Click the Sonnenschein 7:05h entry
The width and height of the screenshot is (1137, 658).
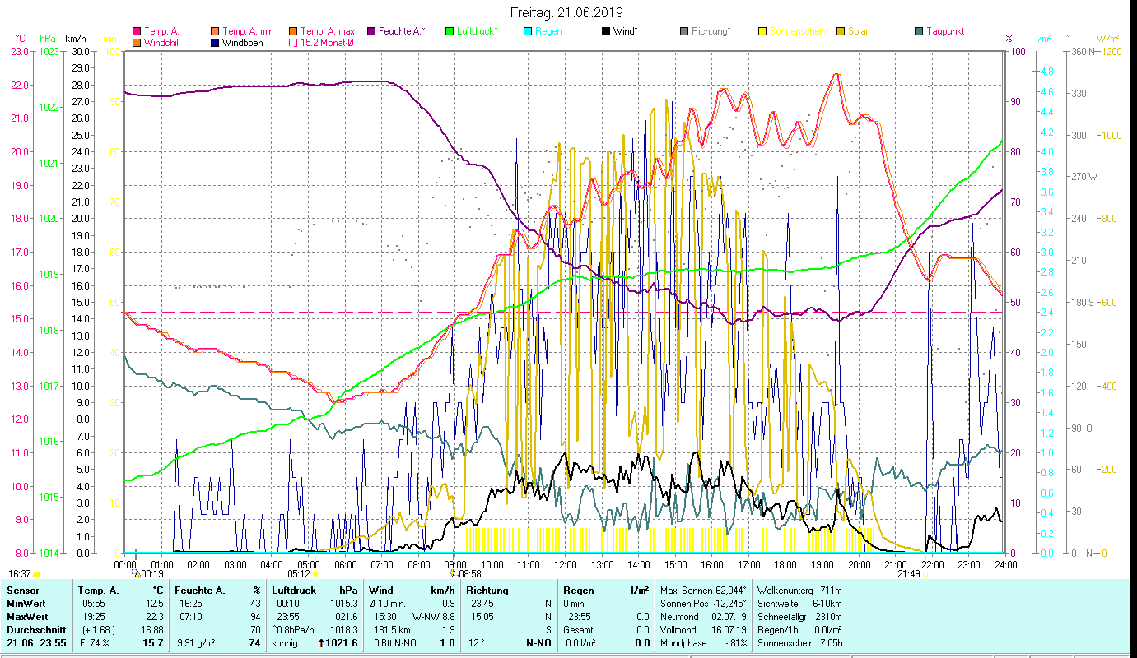click(799, 643)
